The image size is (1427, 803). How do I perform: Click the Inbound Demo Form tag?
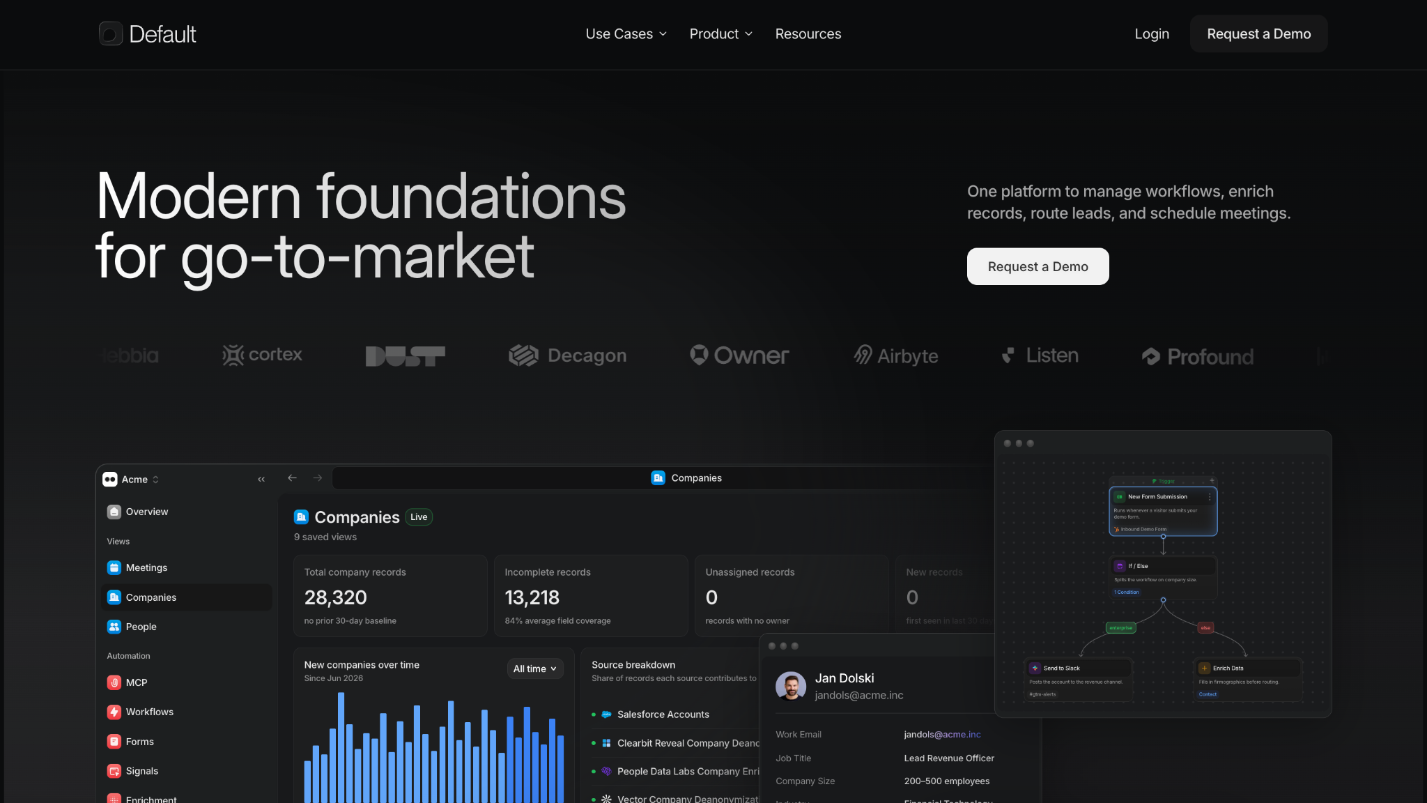pos(1140,529)
